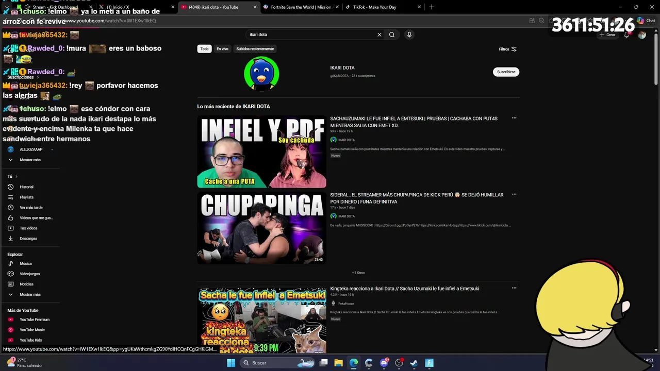
Task: Expand Mostrar más under subscriptions
Action: [29, 160]
